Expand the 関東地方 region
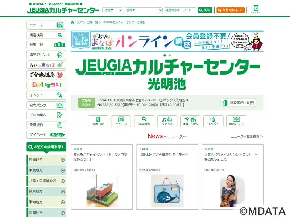The height and width of the screenshot is (217, 290). [x=46, y=192]
